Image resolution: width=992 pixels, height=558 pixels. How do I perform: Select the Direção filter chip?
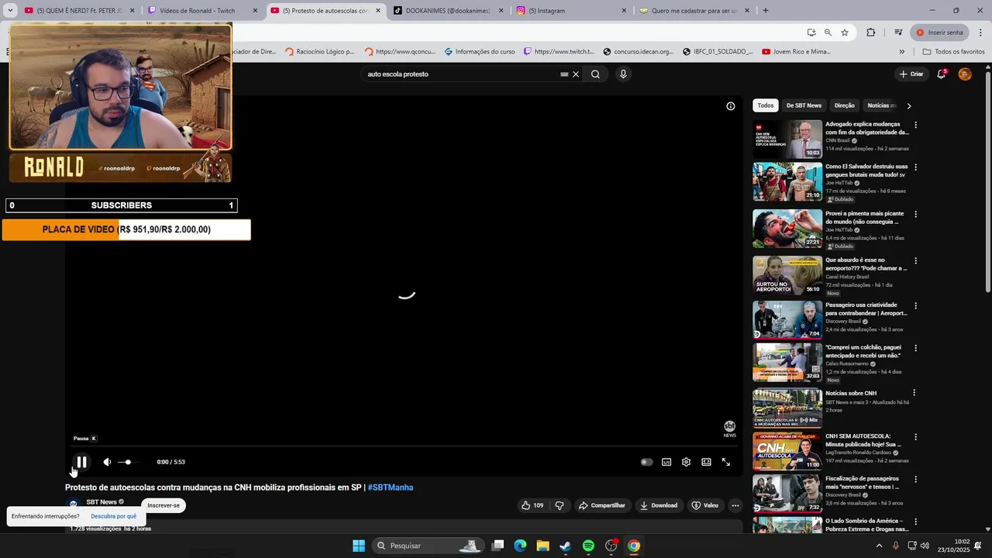point(845,105)
